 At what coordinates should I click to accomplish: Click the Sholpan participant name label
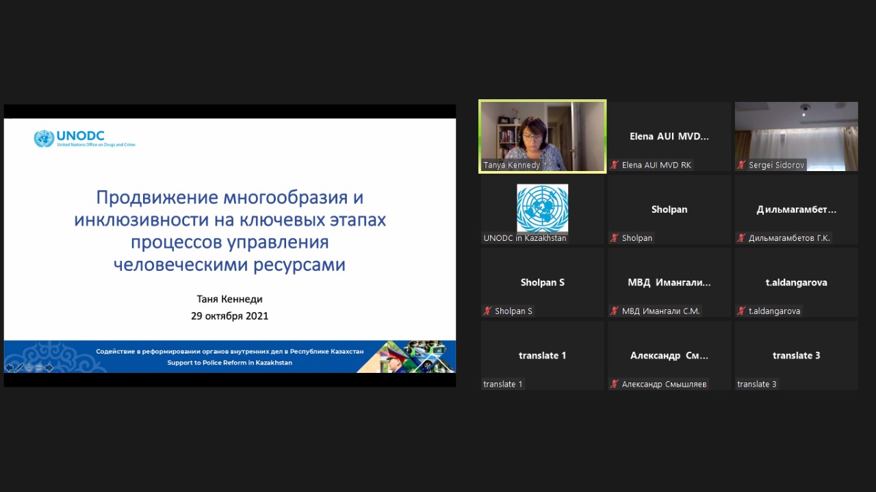[x=637, y=238]
